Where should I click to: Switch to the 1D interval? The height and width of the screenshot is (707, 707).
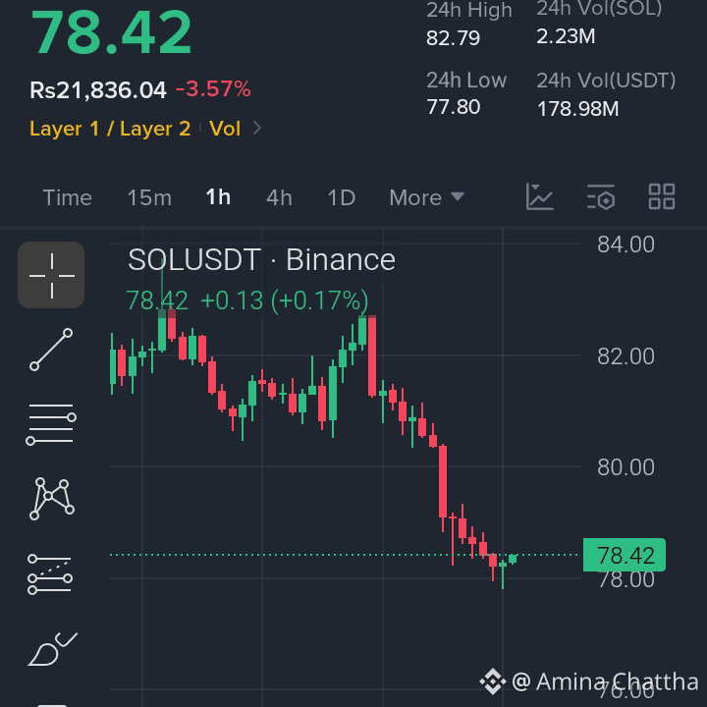pos(342,198)
